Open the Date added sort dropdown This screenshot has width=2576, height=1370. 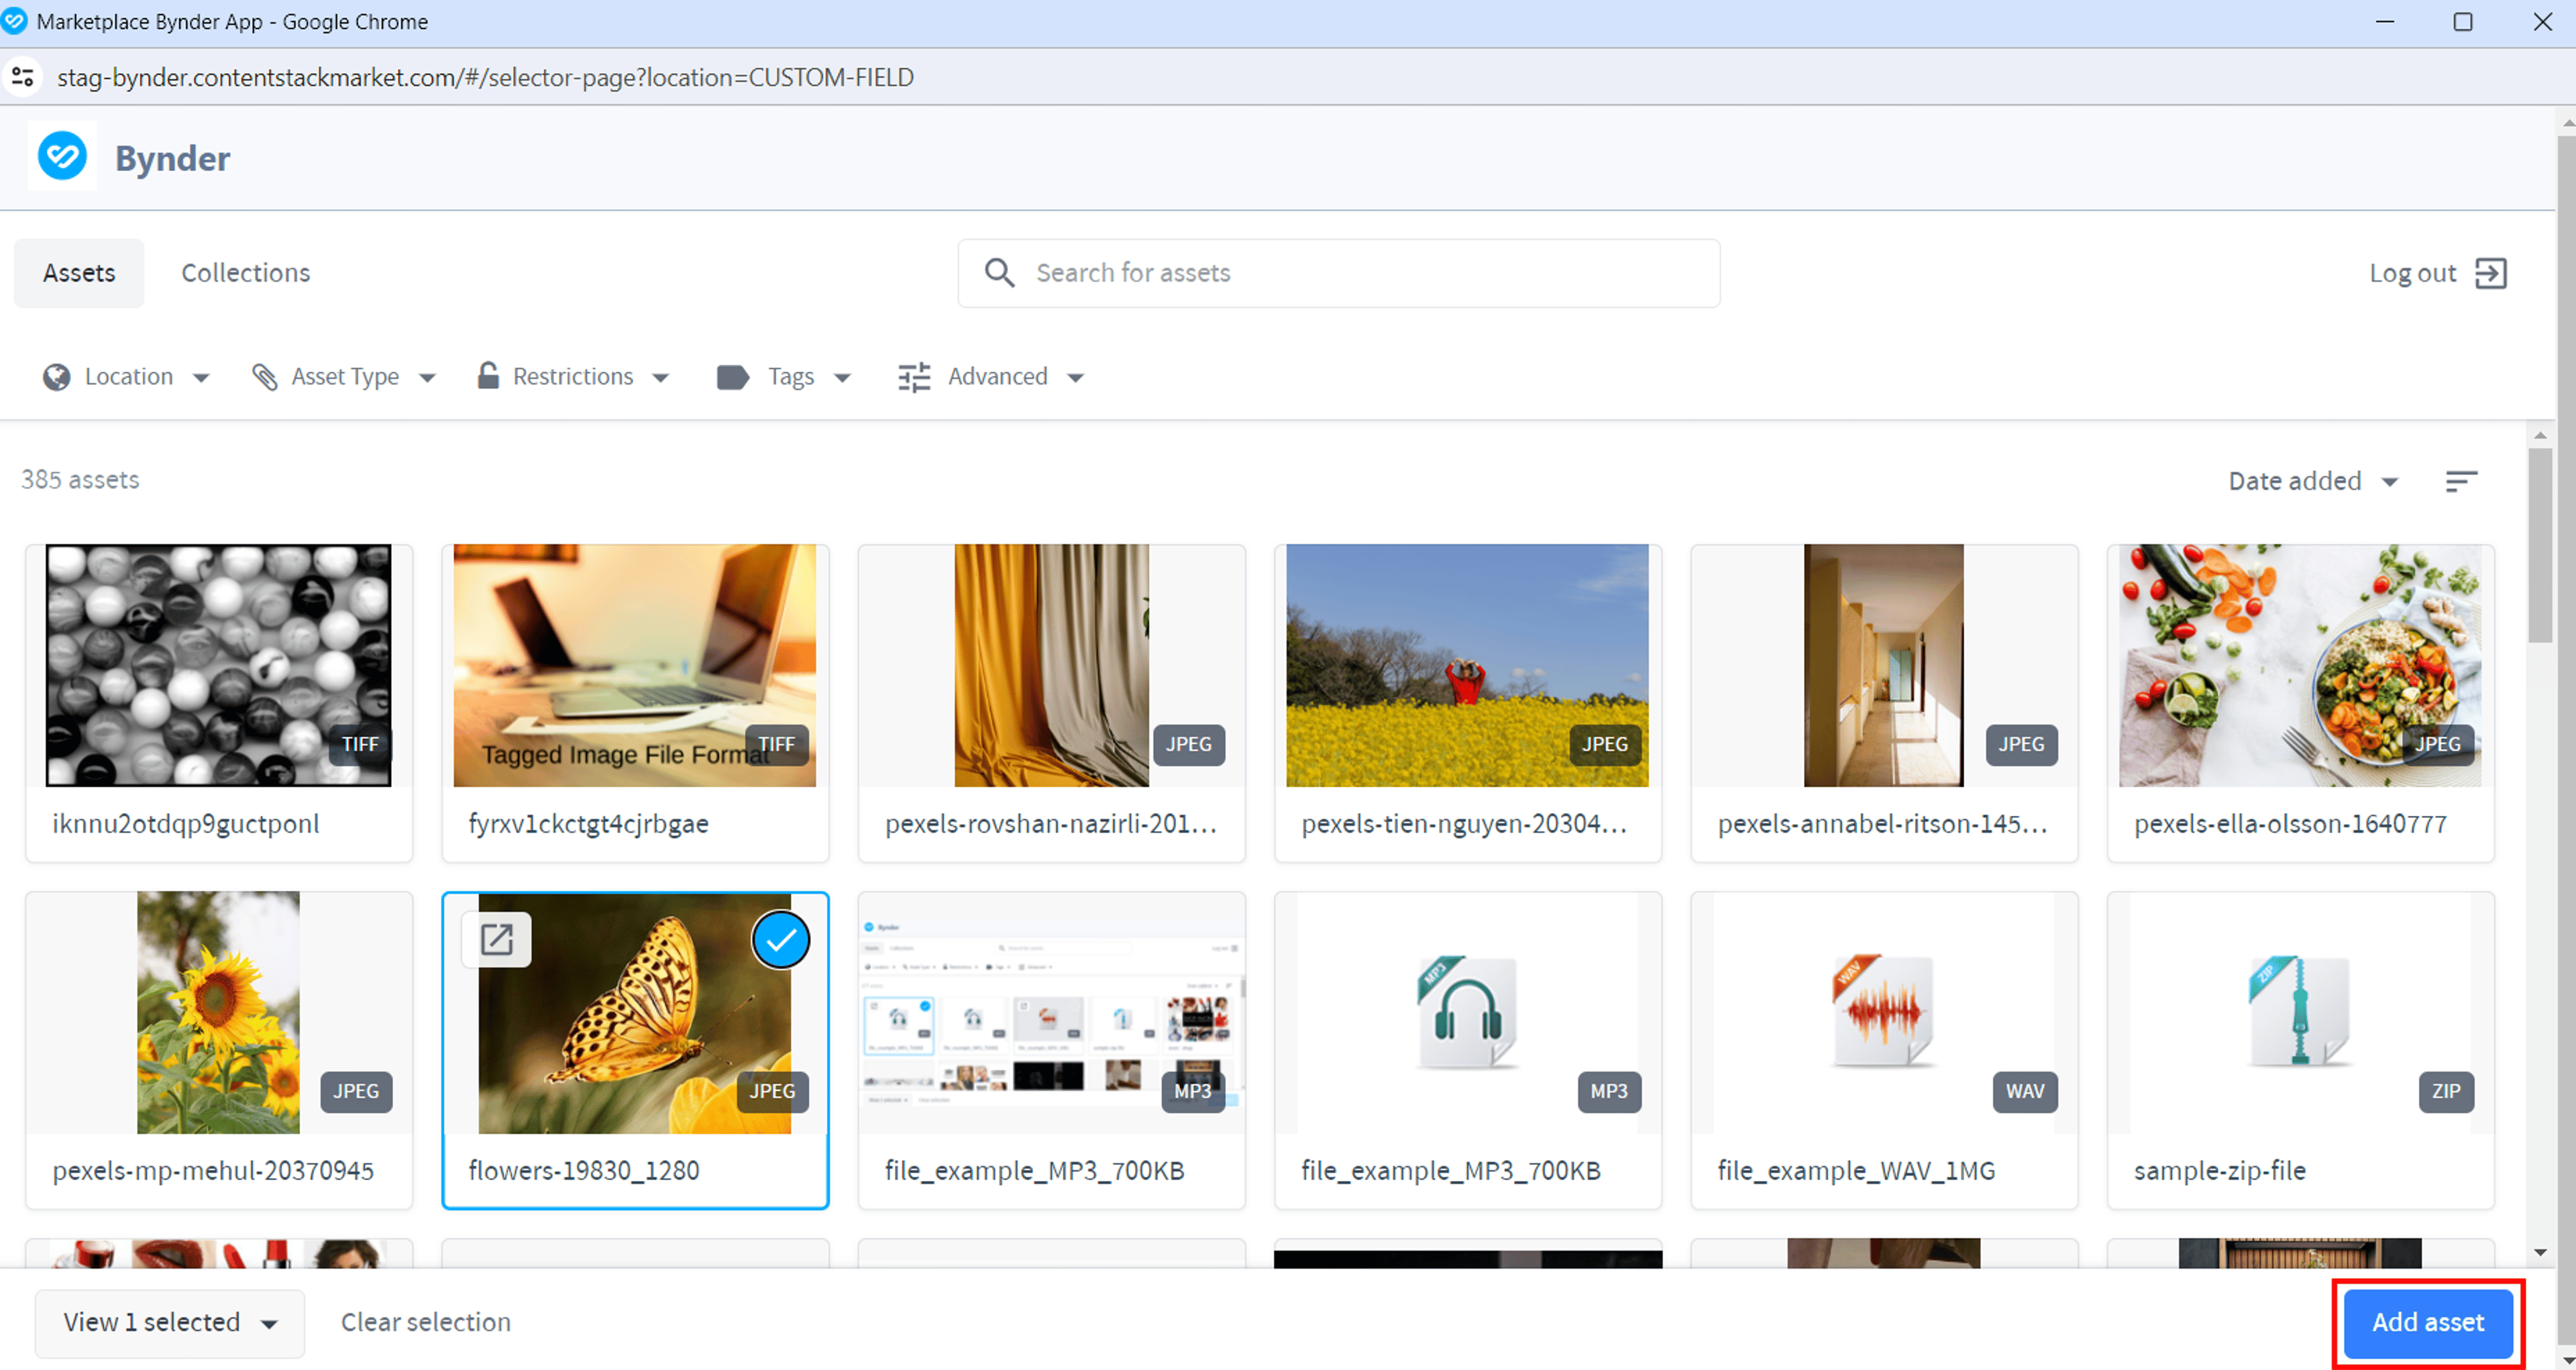click(2313, 481)
